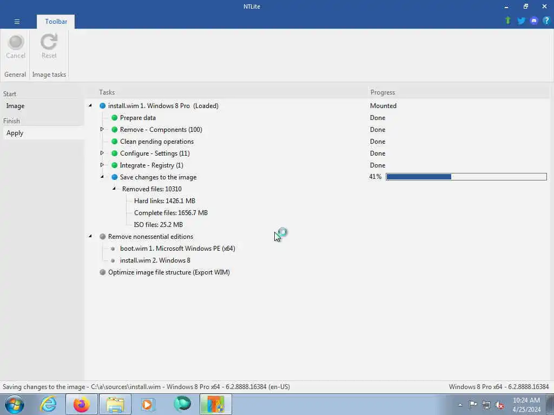Click the Progress column header
This screenshot has width=554, height=415.
[x=382, y=92]
